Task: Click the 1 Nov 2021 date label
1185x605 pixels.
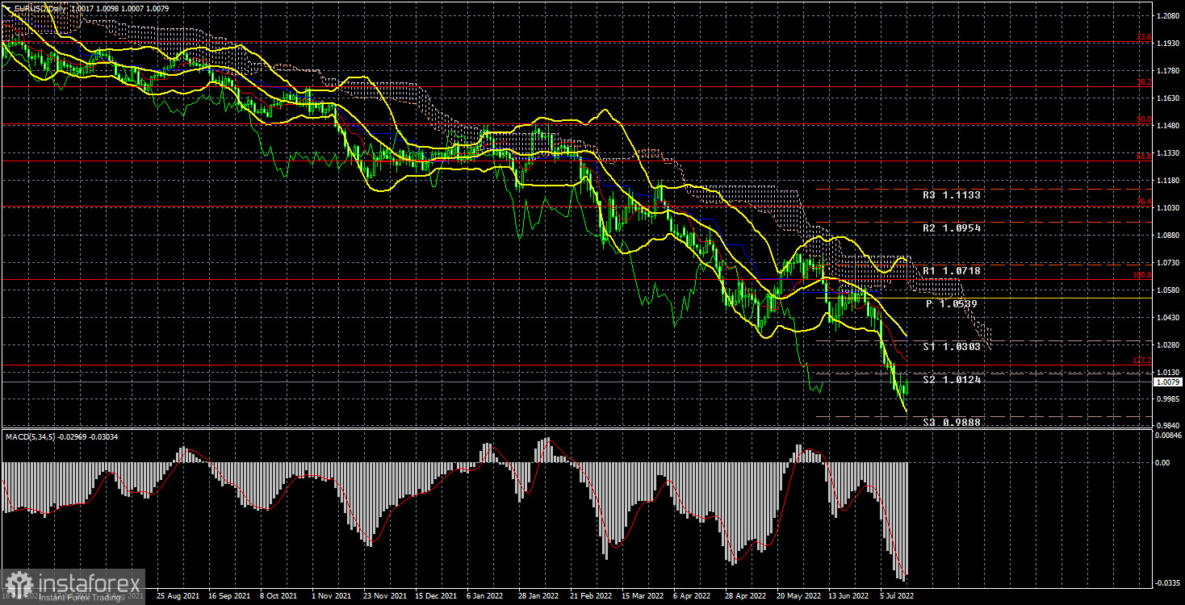Action: click(331, 596)
